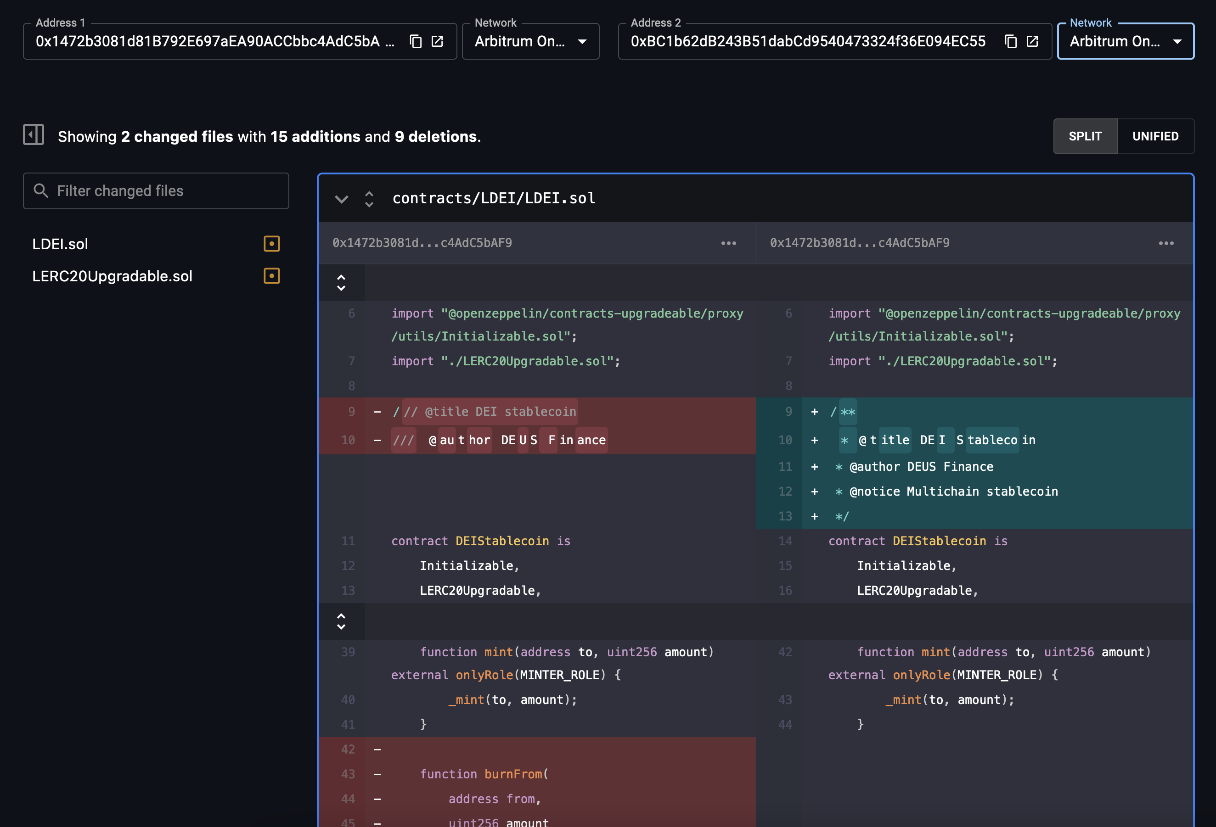The width and height of the screenshot is (1216, 827).
Task: Collapse the contracts/LDEI/LDEI.sol diff section
Action: click(x=342, y=199)
